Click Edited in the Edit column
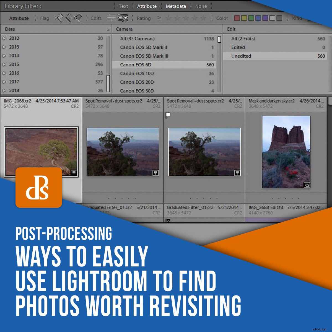The image size is (332, 332). (238, 47)
